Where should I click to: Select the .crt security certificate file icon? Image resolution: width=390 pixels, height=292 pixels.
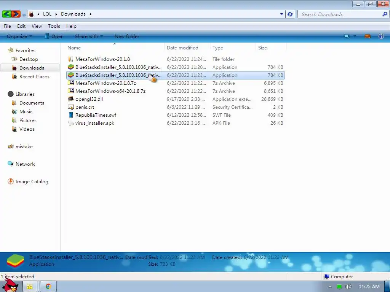point(70,107)
